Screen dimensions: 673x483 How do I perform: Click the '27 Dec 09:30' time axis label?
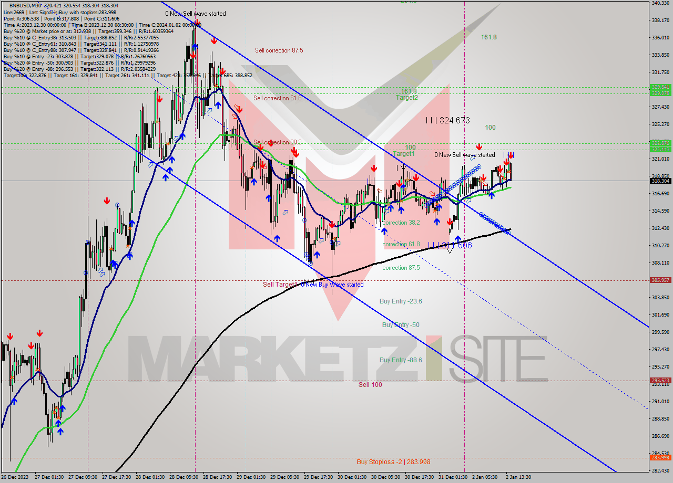[83, 477]
